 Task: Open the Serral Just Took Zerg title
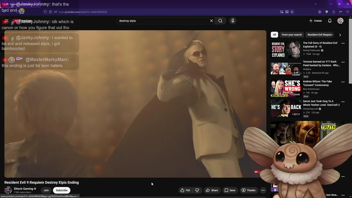(321, 103)
